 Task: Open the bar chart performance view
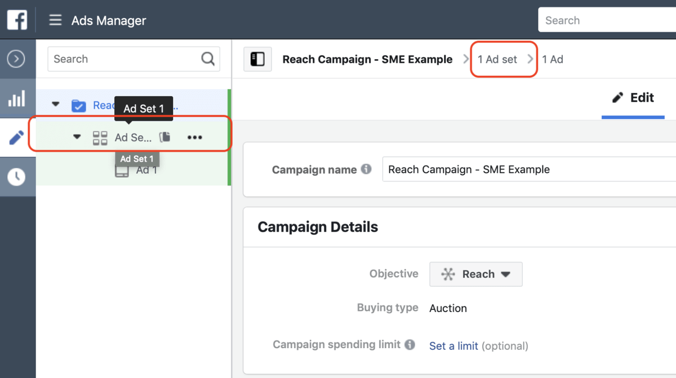coord(16,99)
